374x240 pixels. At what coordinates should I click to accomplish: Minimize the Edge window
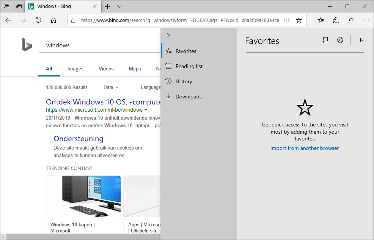(330, 6)
